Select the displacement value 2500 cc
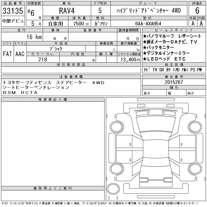 click(81, 24)
